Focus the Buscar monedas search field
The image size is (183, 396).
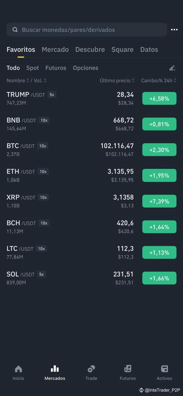pyautogui.click(x=87, y=30)
